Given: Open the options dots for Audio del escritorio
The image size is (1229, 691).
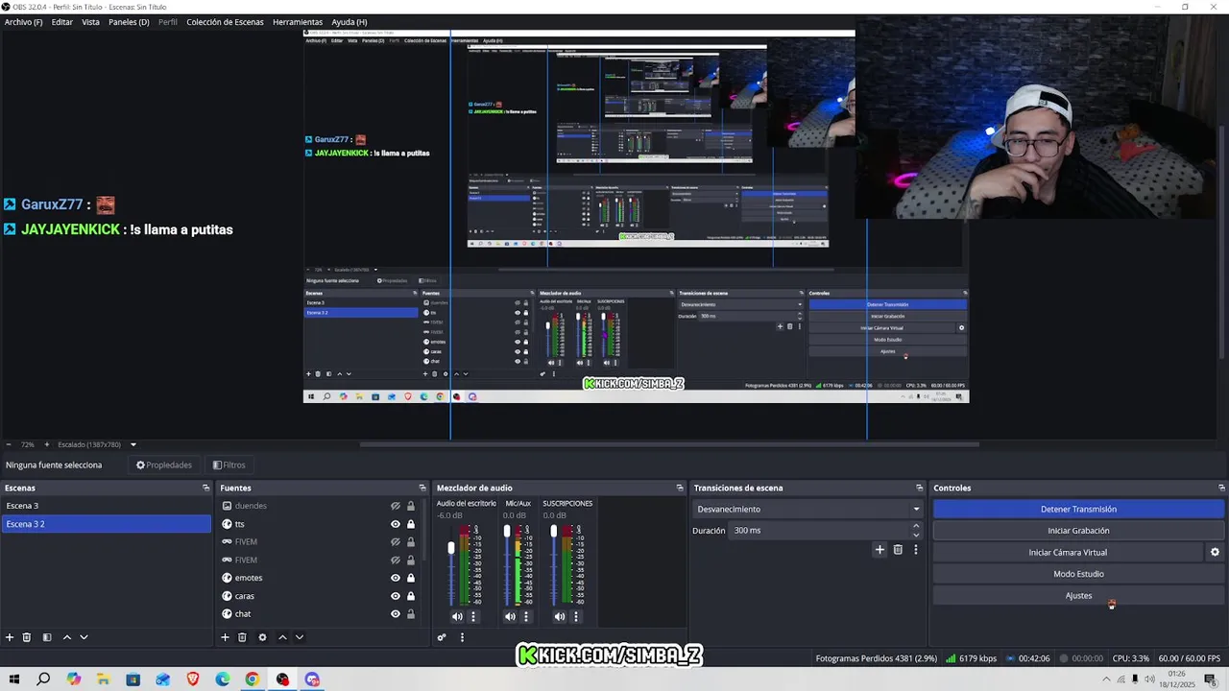Looking at the screenshot, I should click(x=473, y=616).
